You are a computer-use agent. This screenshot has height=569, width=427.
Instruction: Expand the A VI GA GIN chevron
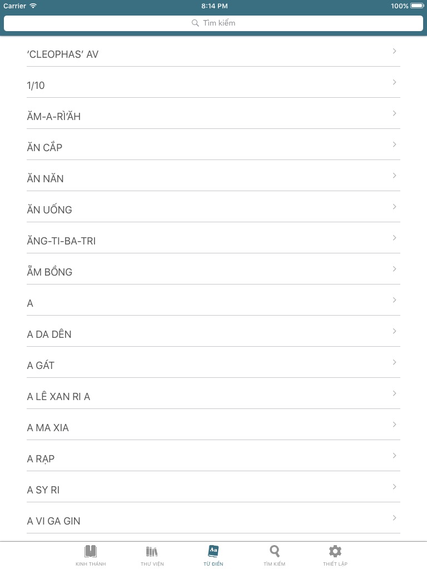tap(394, 518)
